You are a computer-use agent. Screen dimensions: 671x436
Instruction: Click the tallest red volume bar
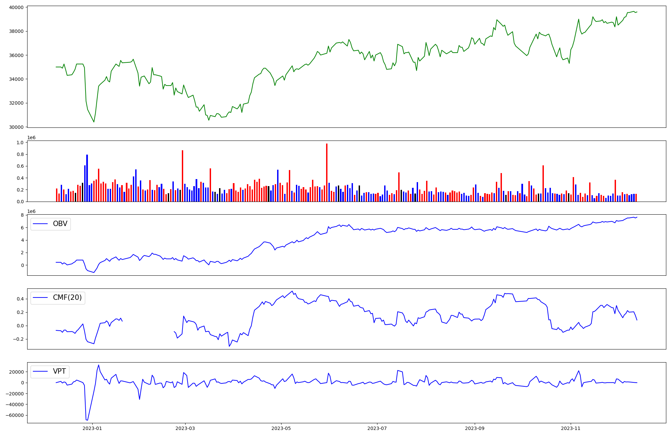coord(327,172)
